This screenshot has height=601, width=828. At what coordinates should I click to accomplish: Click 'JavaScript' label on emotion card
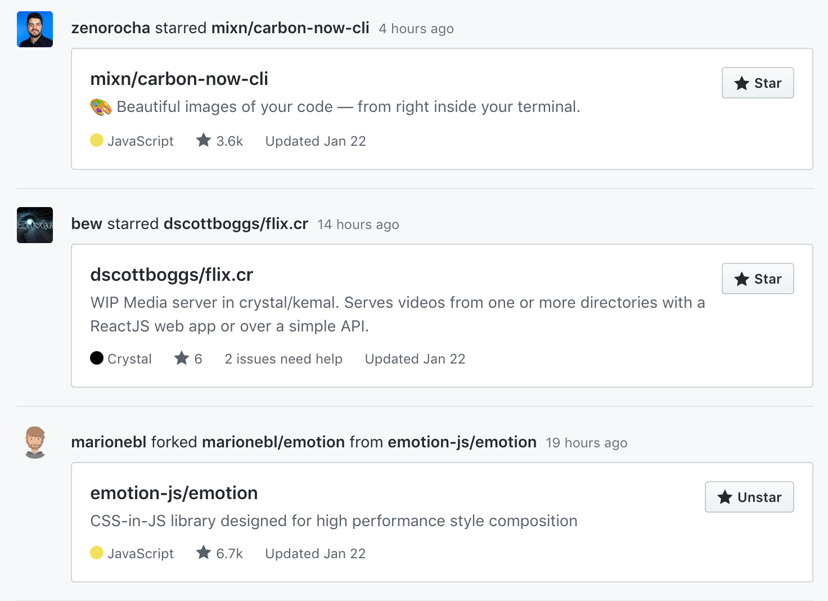tap(141, 554)
